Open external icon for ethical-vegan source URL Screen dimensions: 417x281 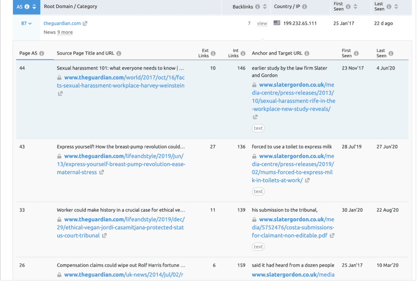click(x=105, y=235)
